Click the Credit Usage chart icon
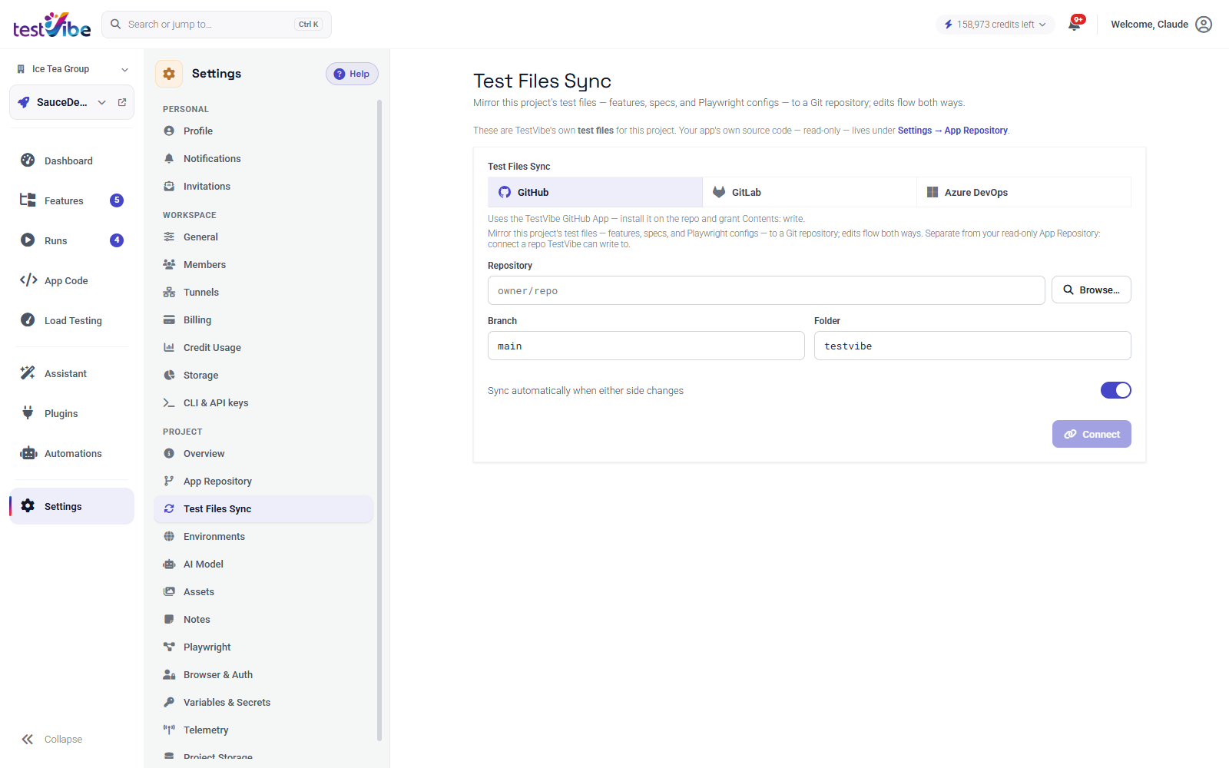The height and width of the screenshot is (768, 1229). click(x=169, y=347)
